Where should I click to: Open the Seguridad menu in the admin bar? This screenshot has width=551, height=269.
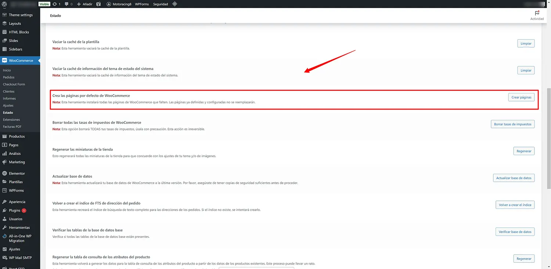point(160,4)
